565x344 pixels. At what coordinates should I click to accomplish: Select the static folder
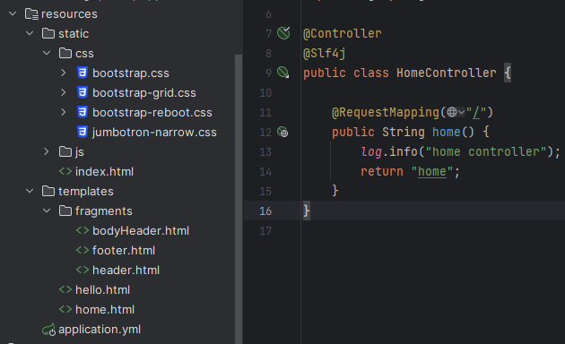click(x=74, y=33)
